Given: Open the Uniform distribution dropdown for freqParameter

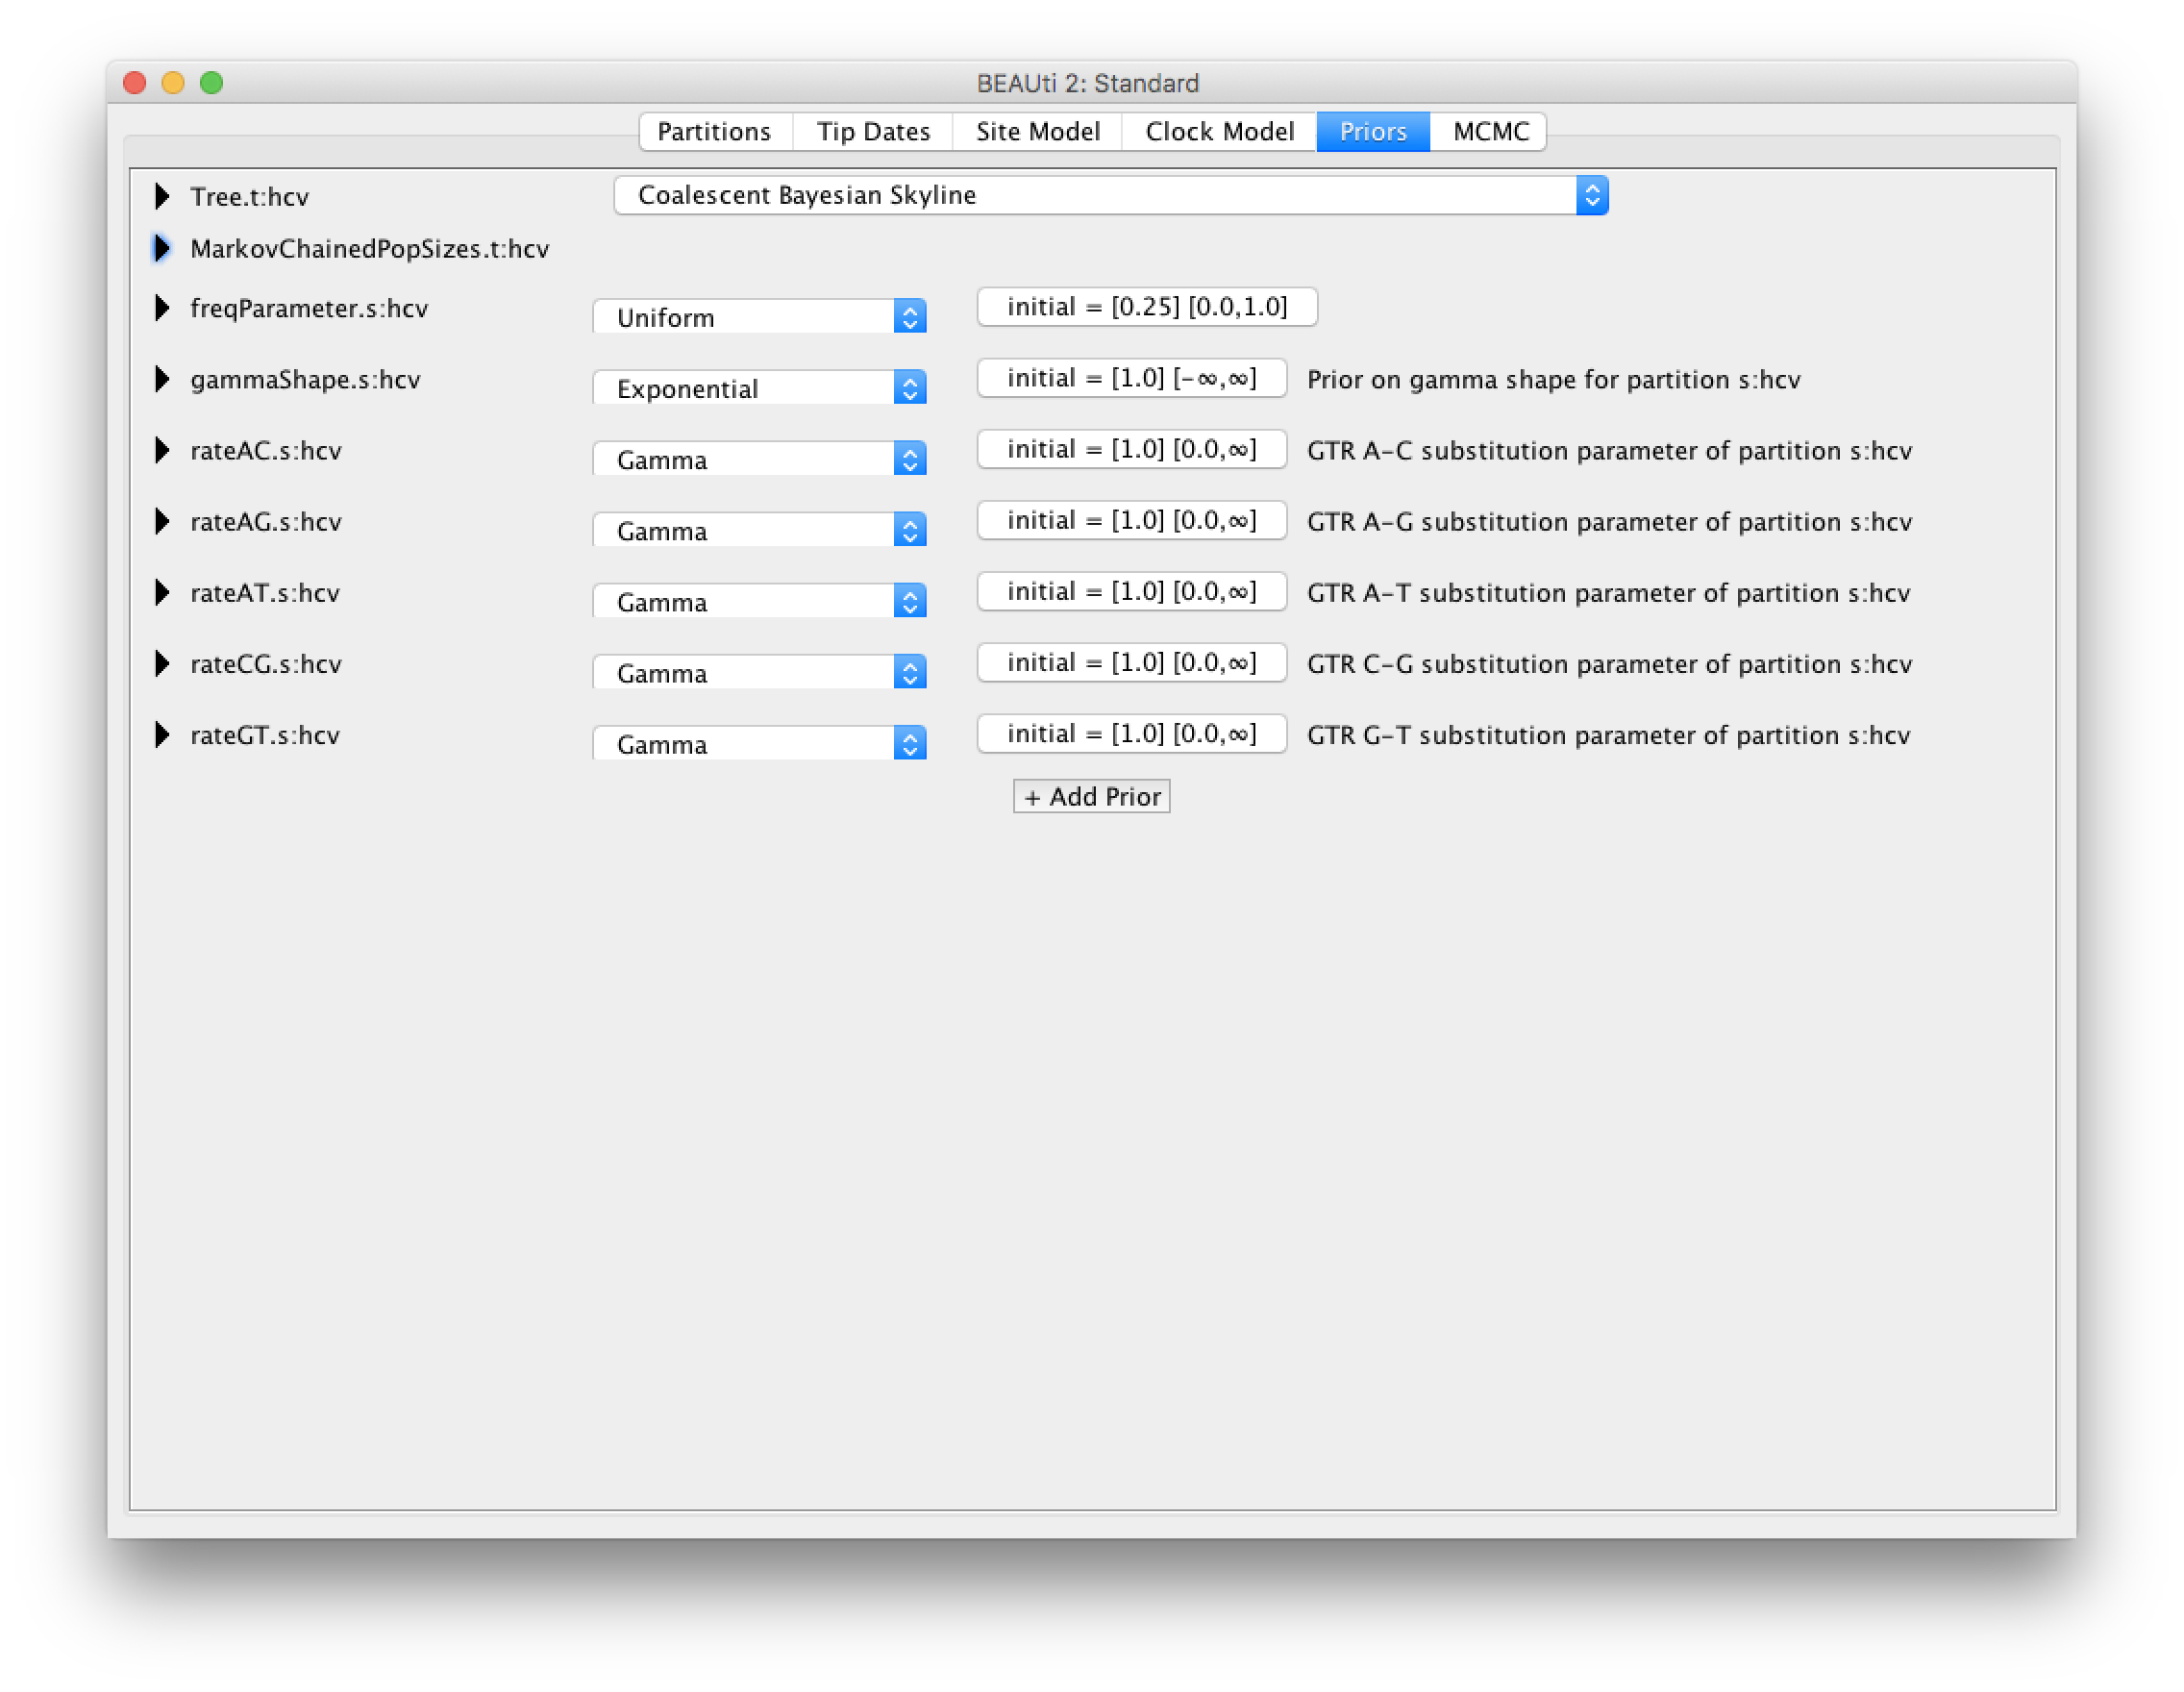Looking at the screenshot, I should click(x=759, y=317).
